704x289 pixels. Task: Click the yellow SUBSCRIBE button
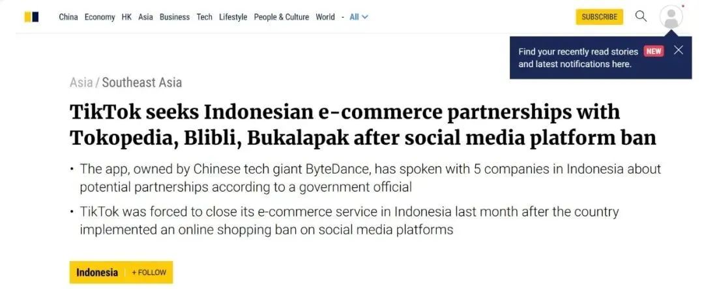(600, 17)
